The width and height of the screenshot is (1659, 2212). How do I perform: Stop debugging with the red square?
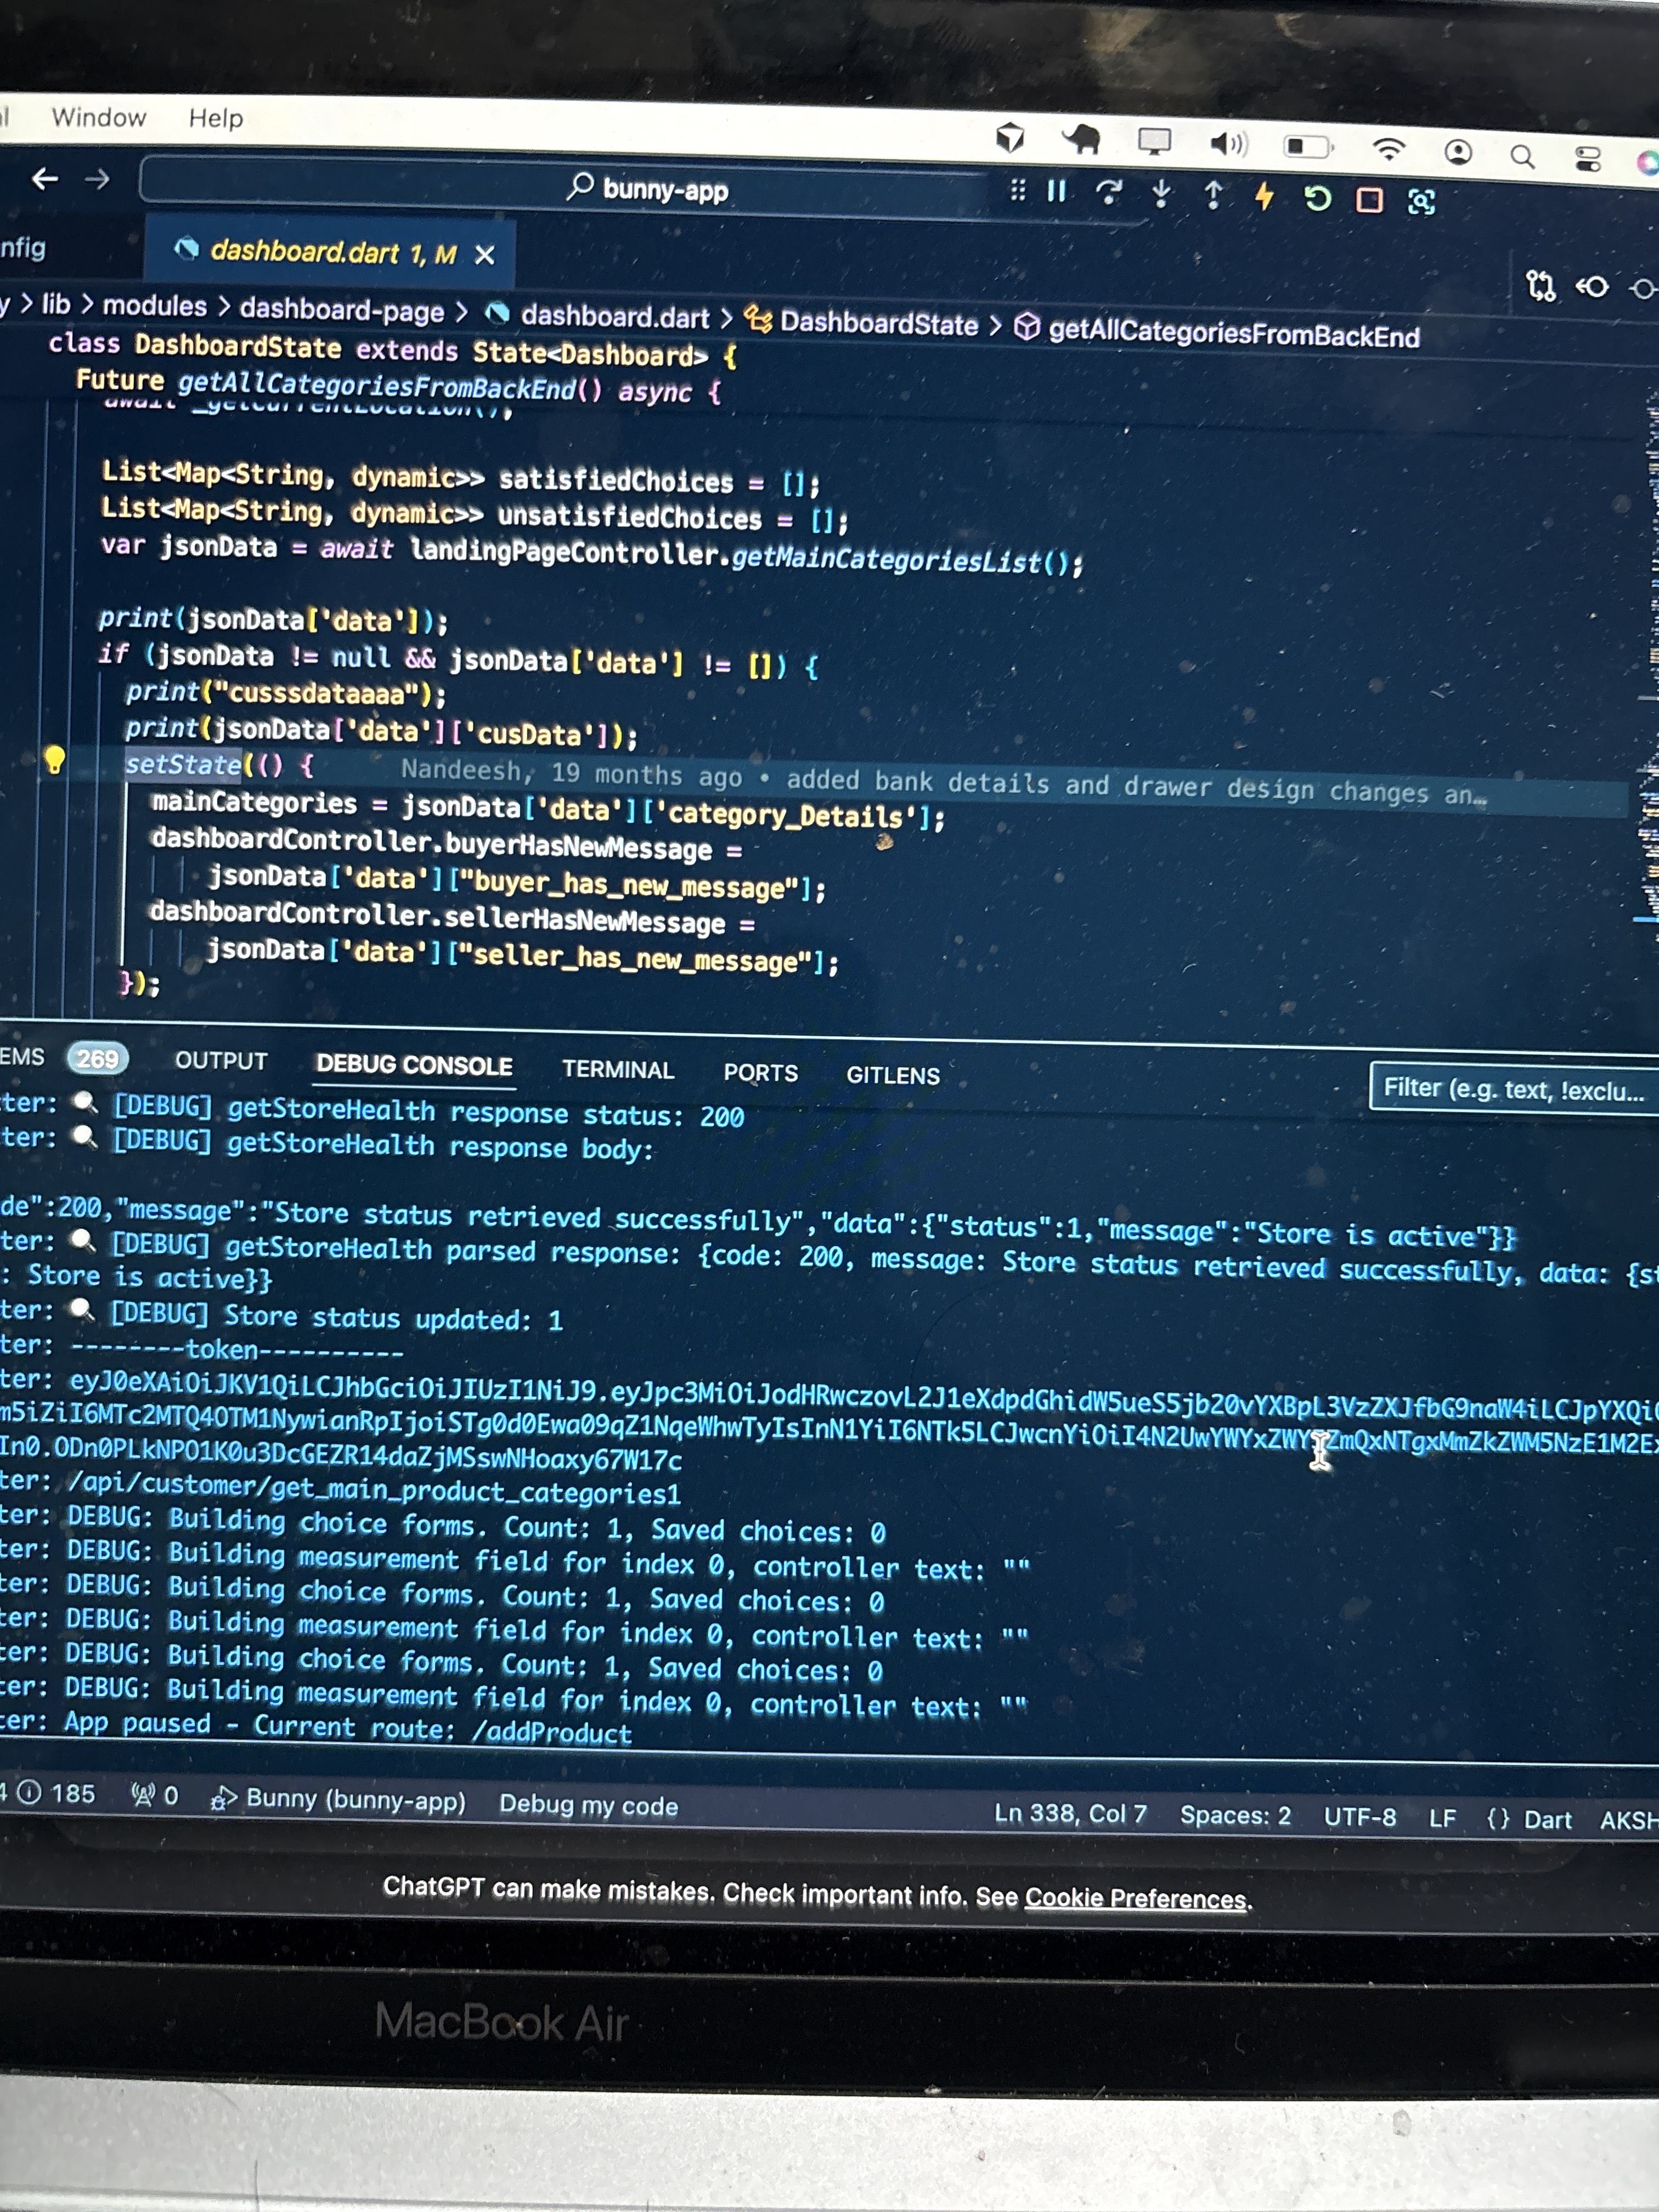coord(1369,200)
